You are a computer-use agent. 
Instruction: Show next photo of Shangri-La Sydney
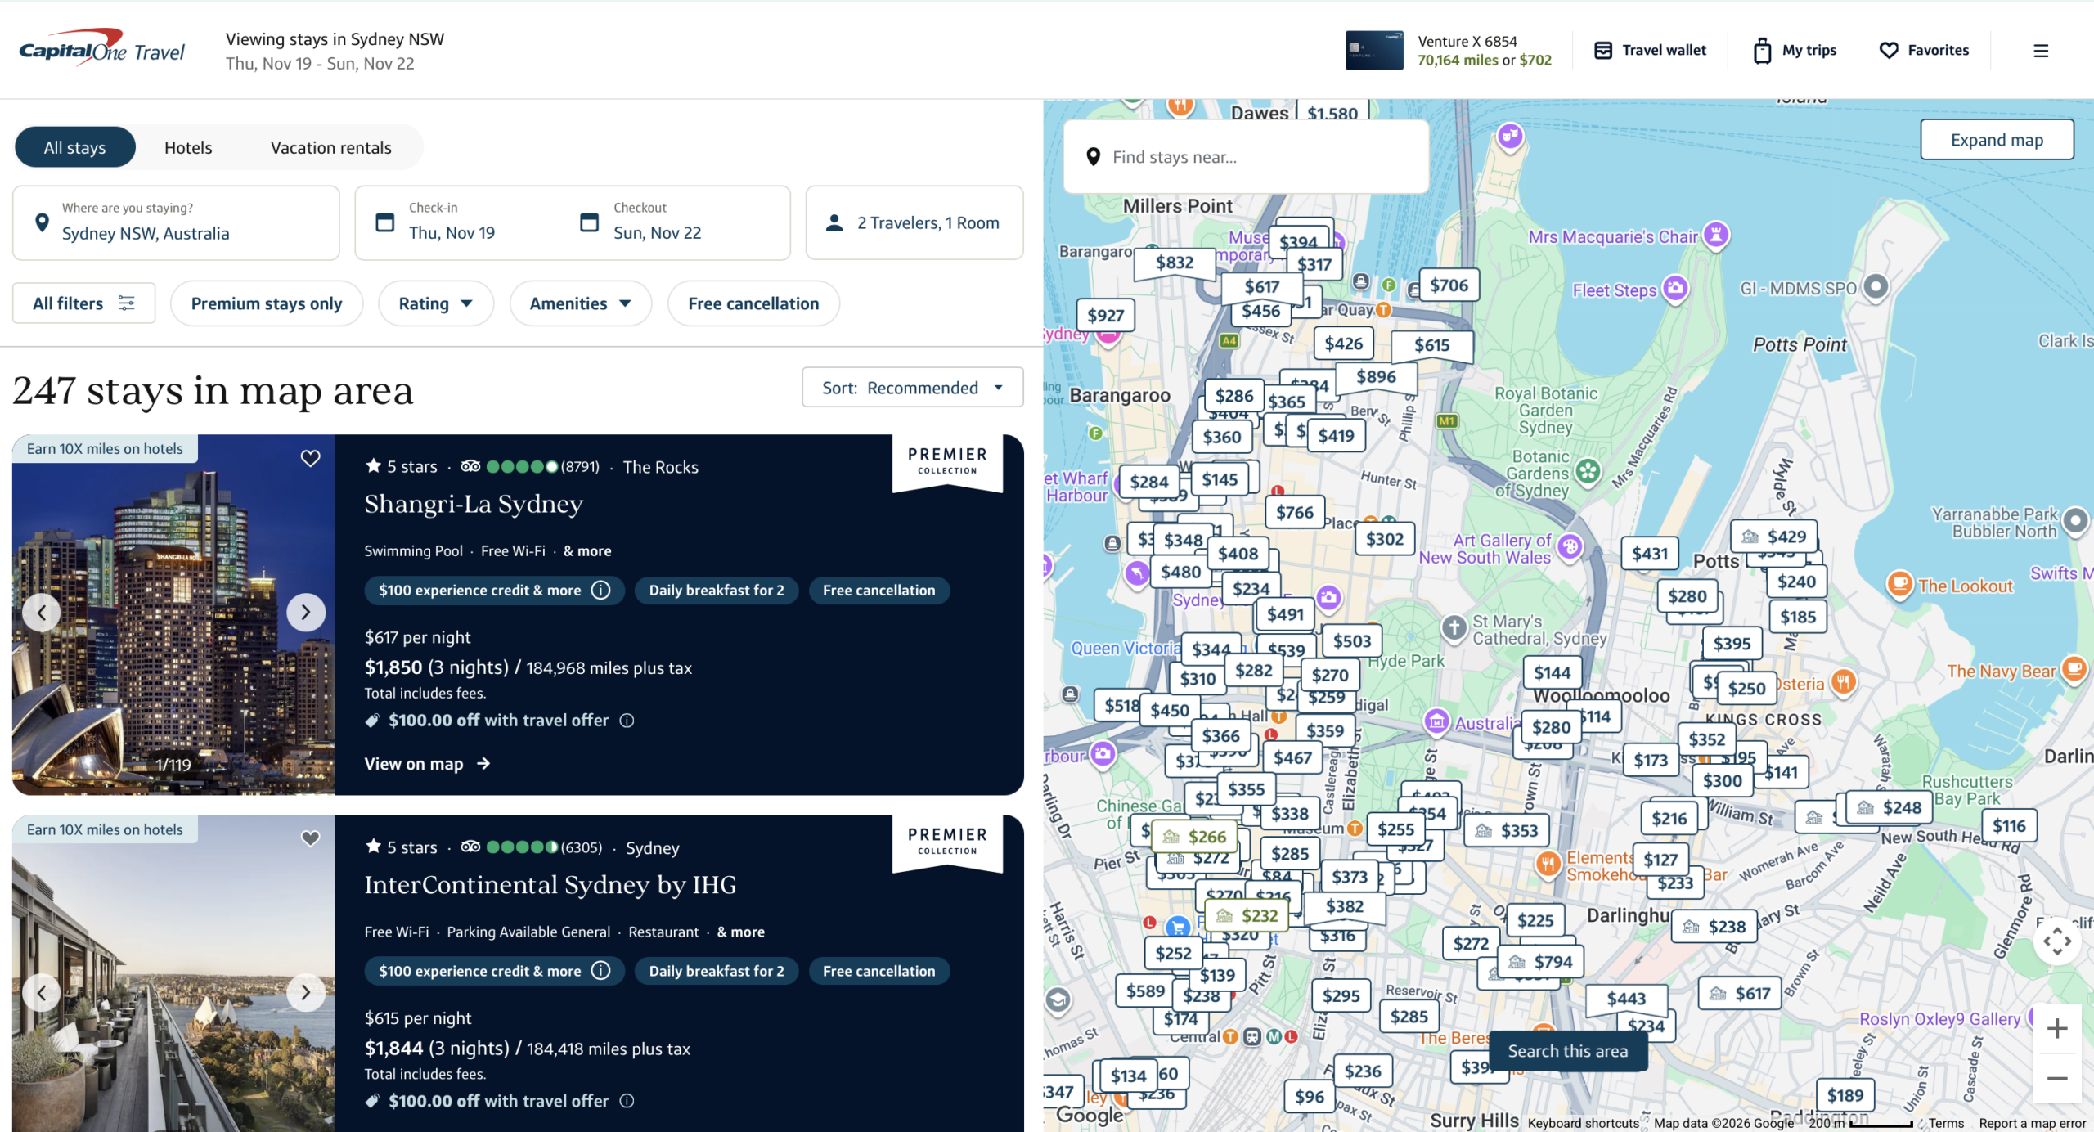[x=306, y=612]
